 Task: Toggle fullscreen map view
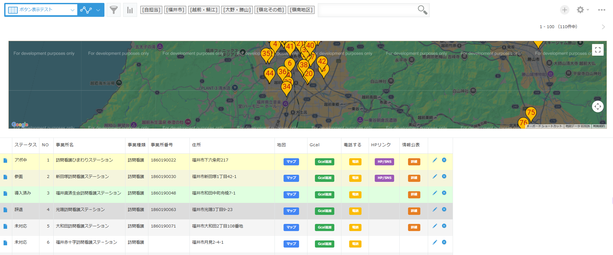[x=597, y=50]
